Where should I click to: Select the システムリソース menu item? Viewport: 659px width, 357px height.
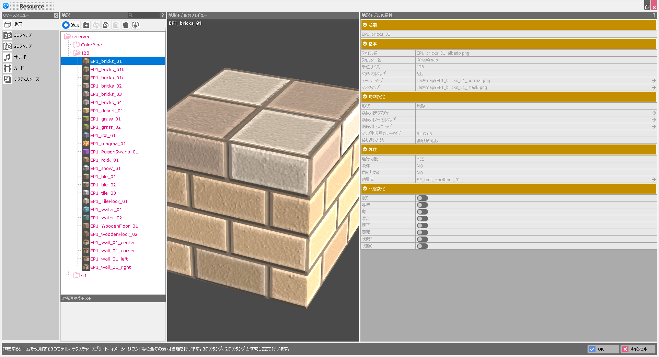tap(26, 79)
